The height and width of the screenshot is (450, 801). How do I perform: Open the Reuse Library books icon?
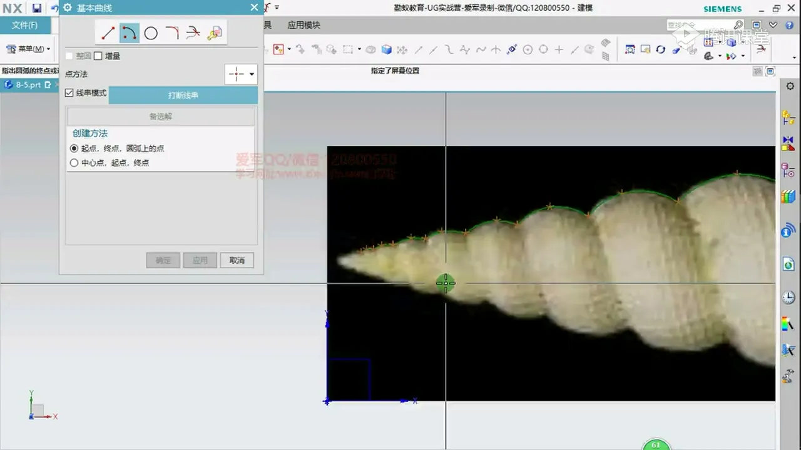point(788,197)
